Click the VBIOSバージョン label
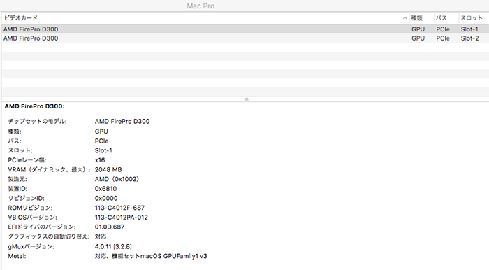 [33, 218]
